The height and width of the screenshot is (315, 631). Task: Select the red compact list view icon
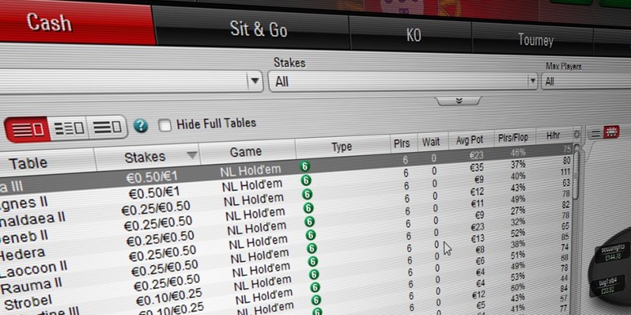pos(27,130)
